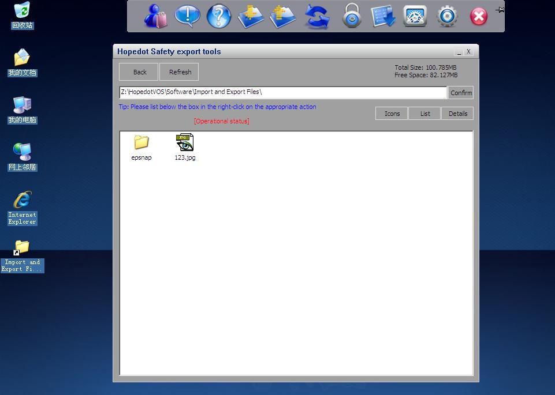Click the padlock icon in toolbar
Viewport: 555px width, 395px height.
351,16
